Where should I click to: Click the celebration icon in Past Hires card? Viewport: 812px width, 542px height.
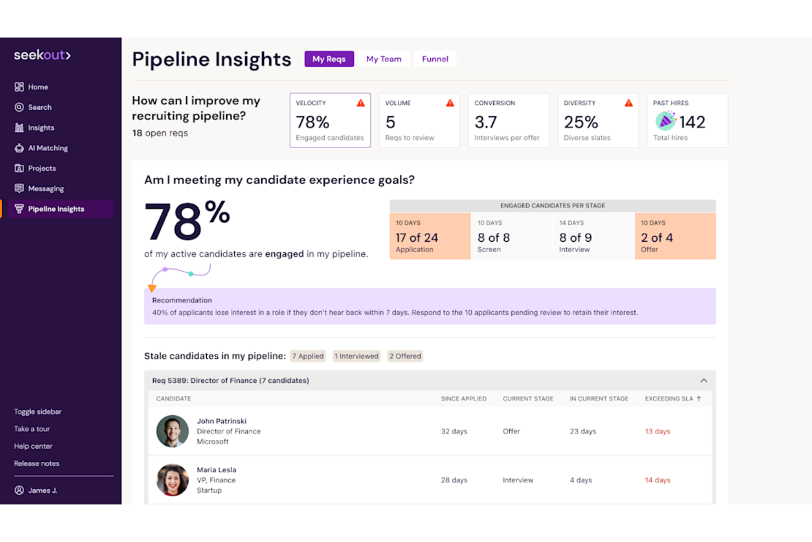click(666, 121)
